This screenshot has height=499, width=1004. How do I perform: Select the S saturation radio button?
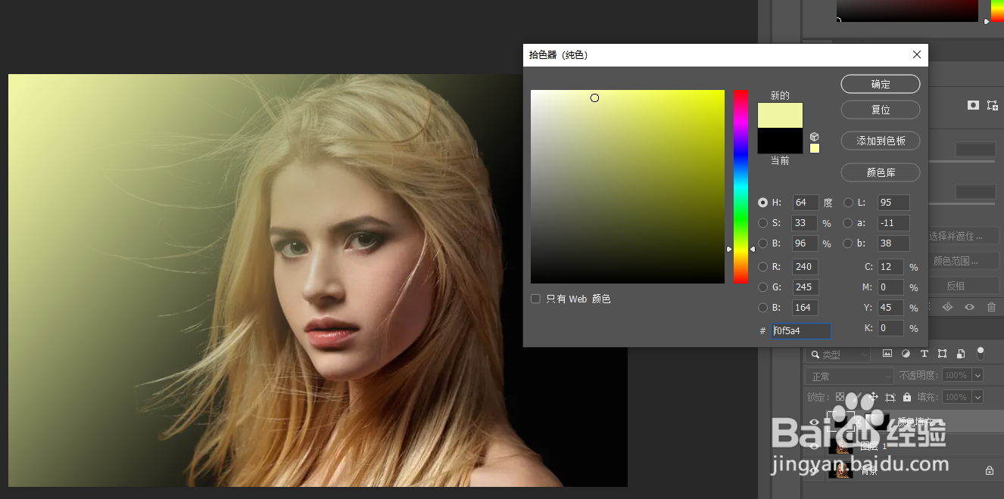click(x=762, y=223)
